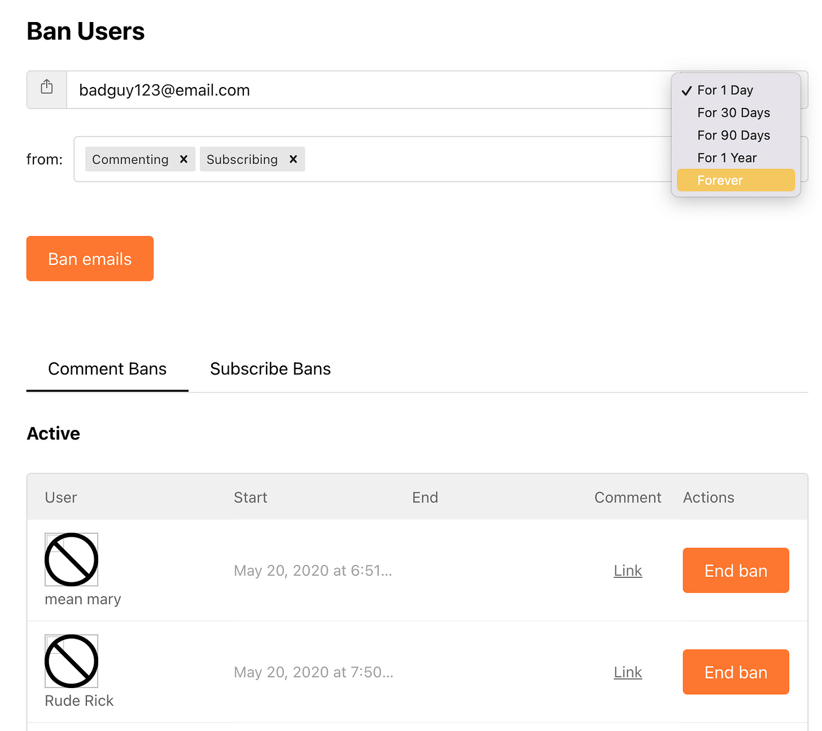Screen dimensions: 822x731
Task: Click mean mary's ban symbol avatar
Action: tap(71, 560)
